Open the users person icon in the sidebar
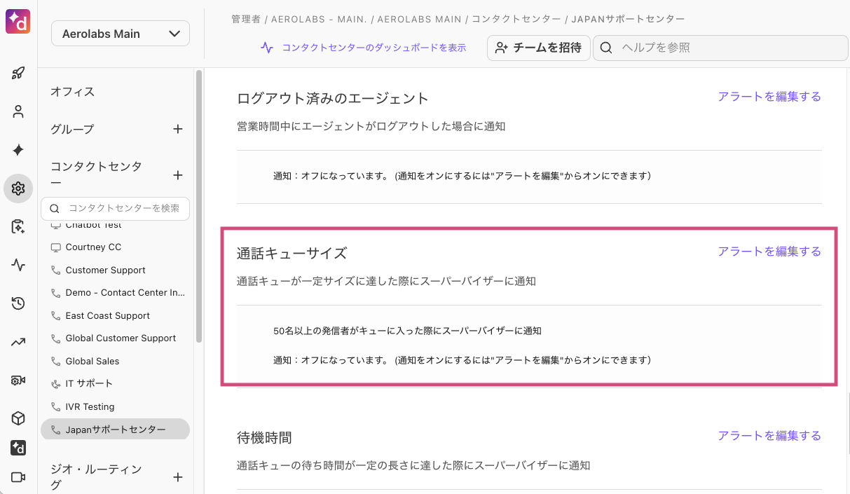 tap(18, 111)
